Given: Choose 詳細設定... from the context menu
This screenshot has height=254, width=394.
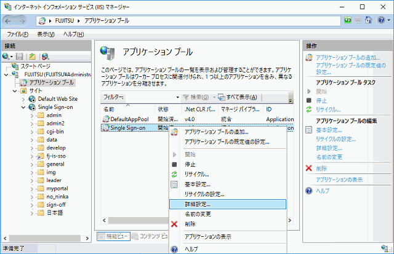Looking at the screenshot, I should pos(228,204).
